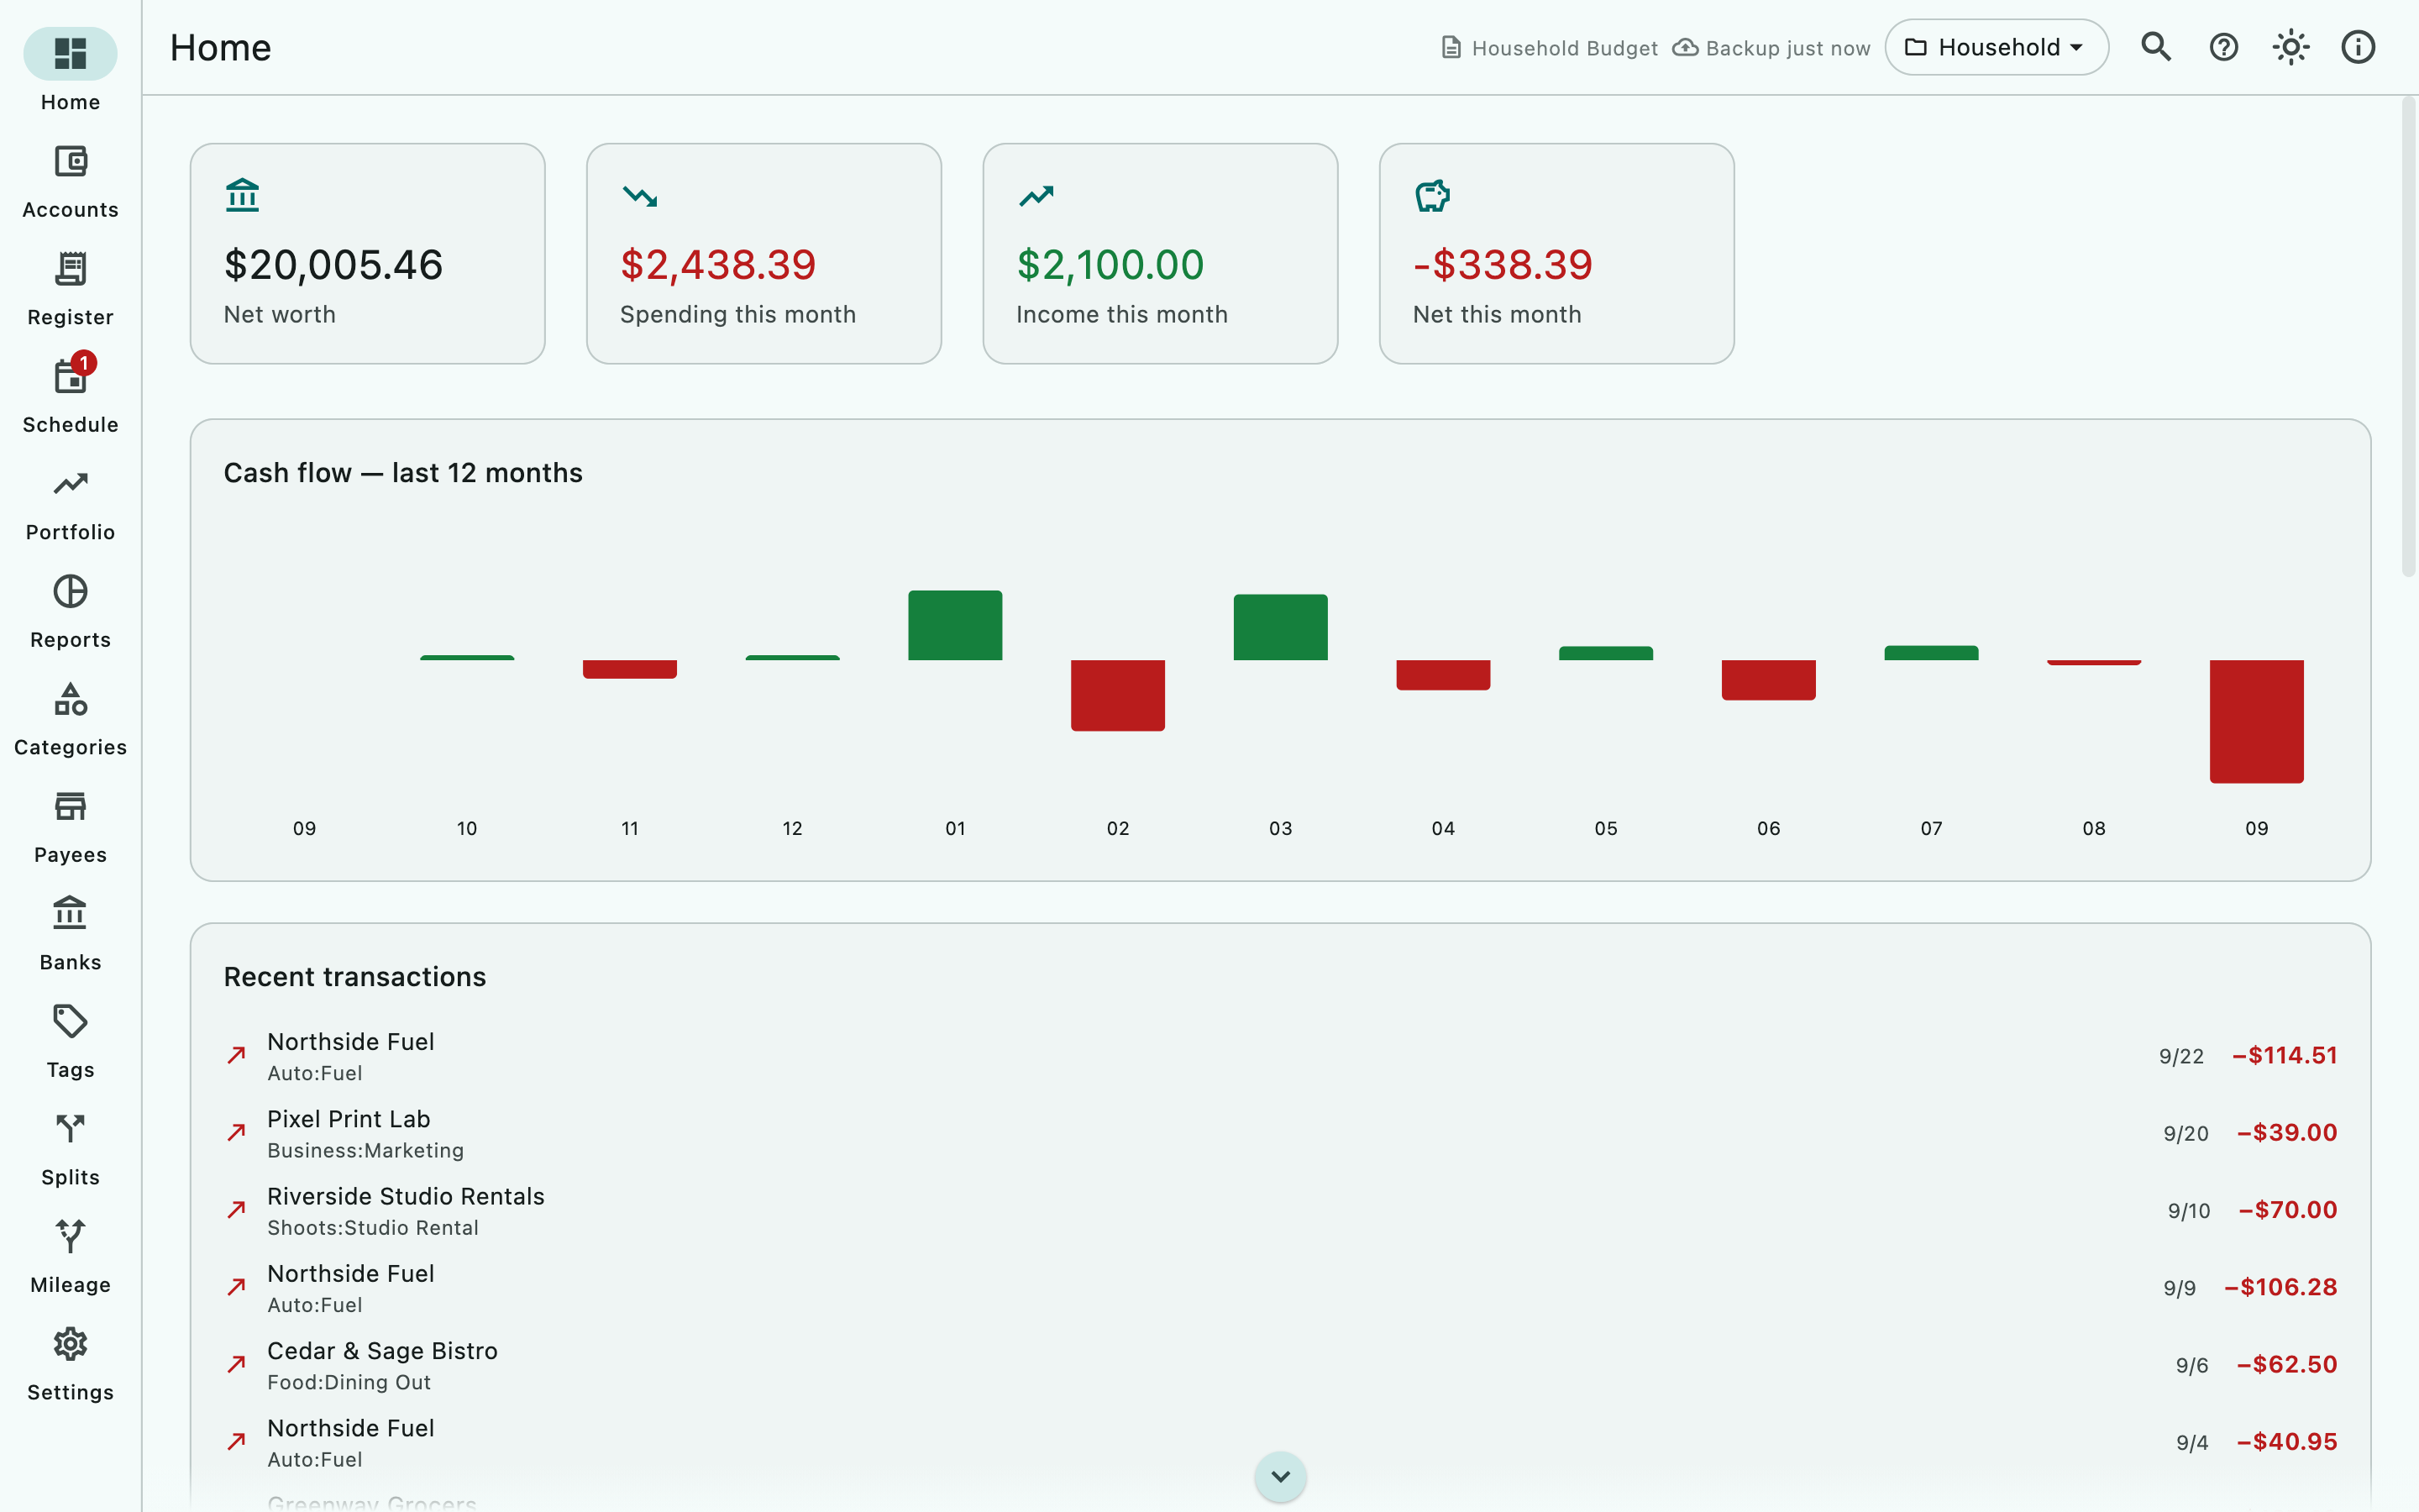Screen dimensions: 2419x1512
Task: Open the Reports pie chart icon
Action: 70,591
